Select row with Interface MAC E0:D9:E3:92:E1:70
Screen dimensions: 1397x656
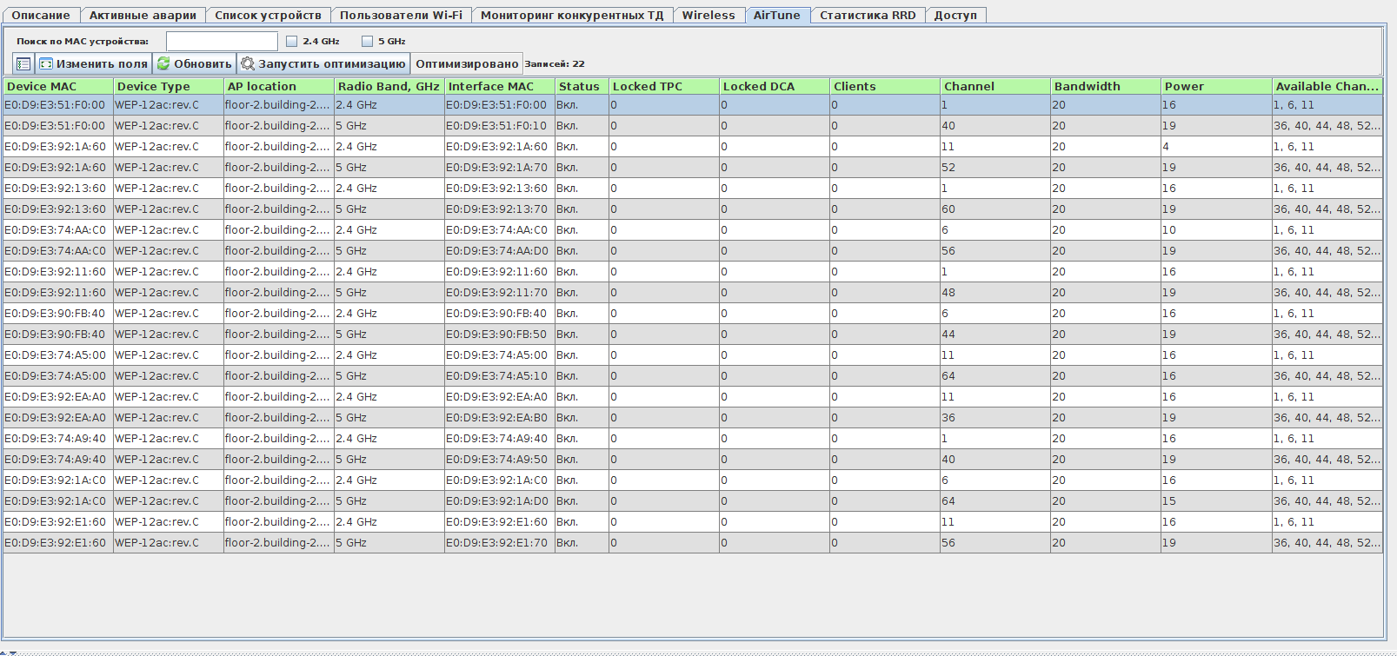click(x=498, y=543)
